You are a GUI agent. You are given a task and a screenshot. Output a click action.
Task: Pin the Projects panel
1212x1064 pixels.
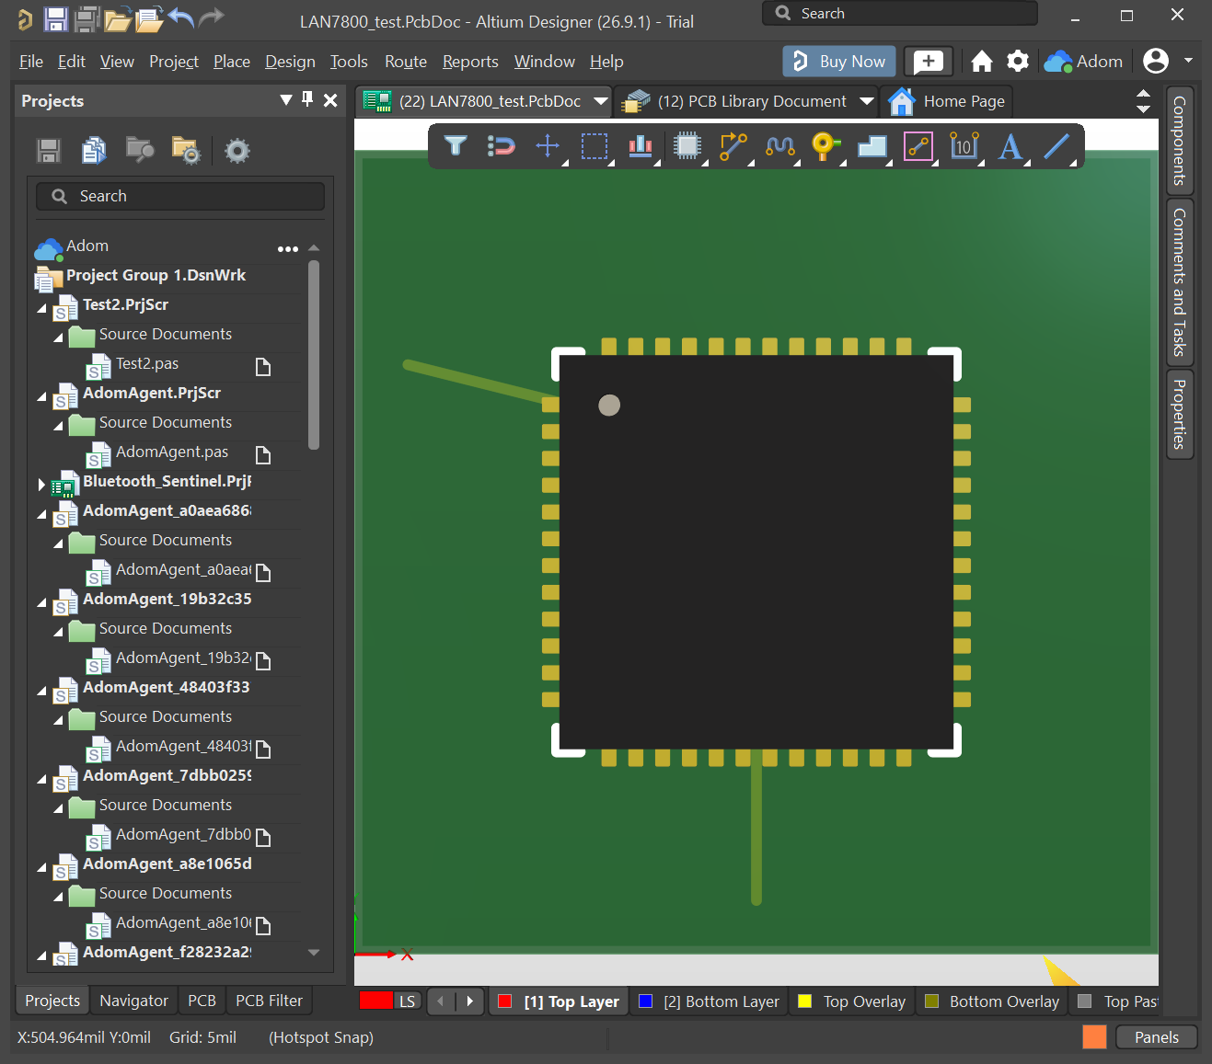pyautogui.click(x=307, y=99)
